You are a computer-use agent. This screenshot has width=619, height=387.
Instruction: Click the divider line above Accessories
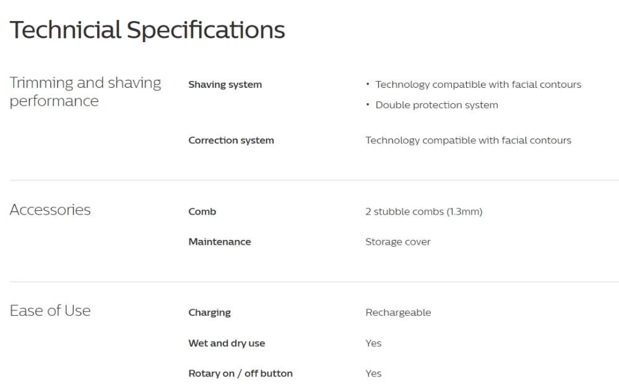click(314, 181)
